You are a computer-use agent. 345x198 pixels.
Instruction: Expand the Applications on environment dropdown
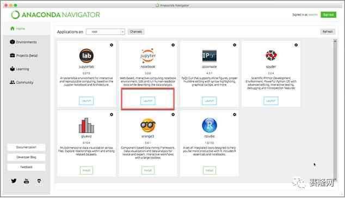106,32
